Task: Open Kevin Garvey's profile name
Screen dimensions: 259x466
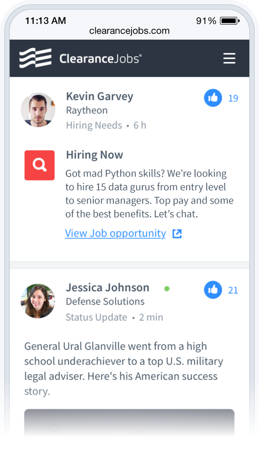Action: (100, 96)
